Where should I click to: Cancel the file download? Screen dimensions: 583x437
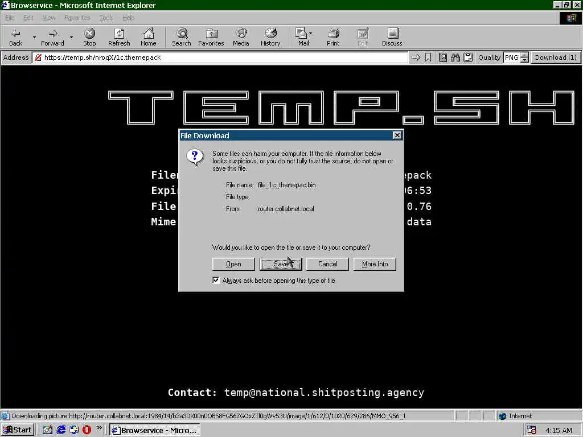[x=327, y=264]
